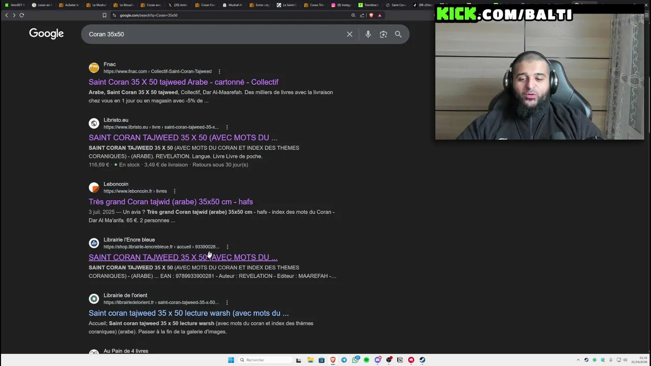Reload the page with the refresh icon
This screenshot has width=651, height=366.
22,15
